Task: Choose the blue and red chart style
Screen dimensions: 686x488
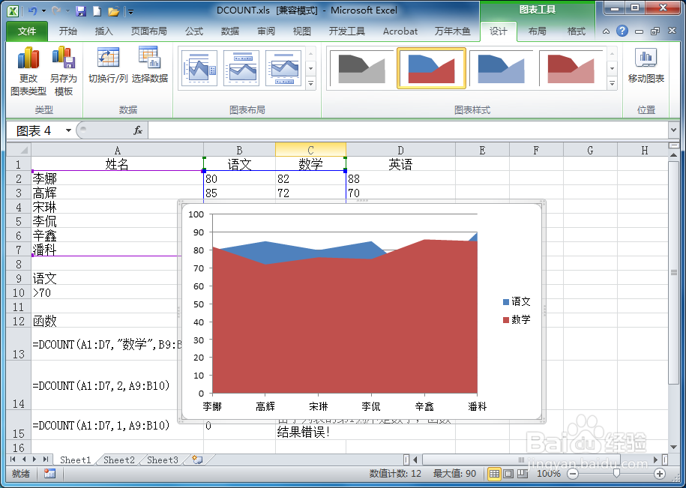Action: coord(431,68)
